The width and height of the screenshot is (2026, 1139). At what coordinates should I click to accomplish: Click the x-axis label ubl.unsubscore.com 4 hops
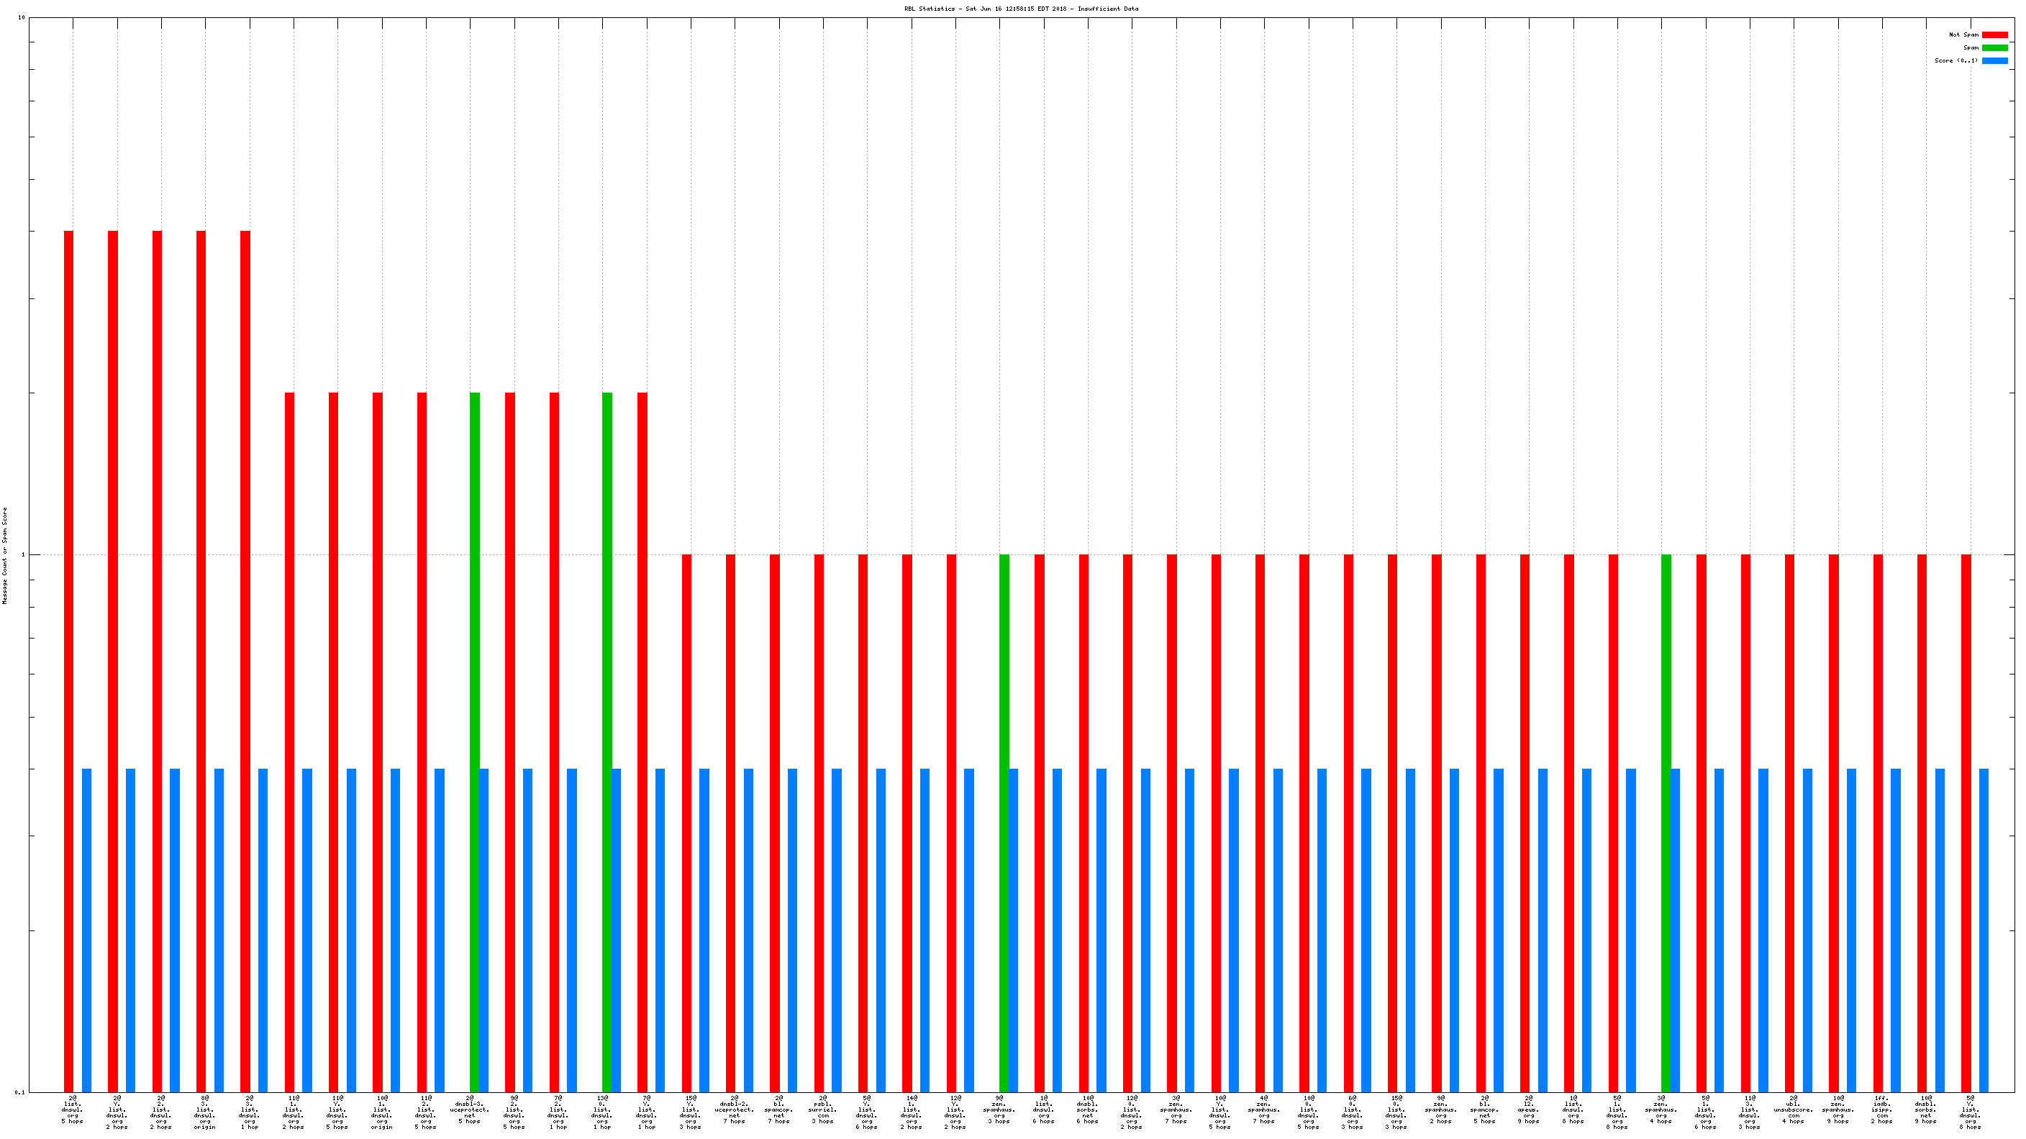pyautogui.click(x=1793, y=1112)
